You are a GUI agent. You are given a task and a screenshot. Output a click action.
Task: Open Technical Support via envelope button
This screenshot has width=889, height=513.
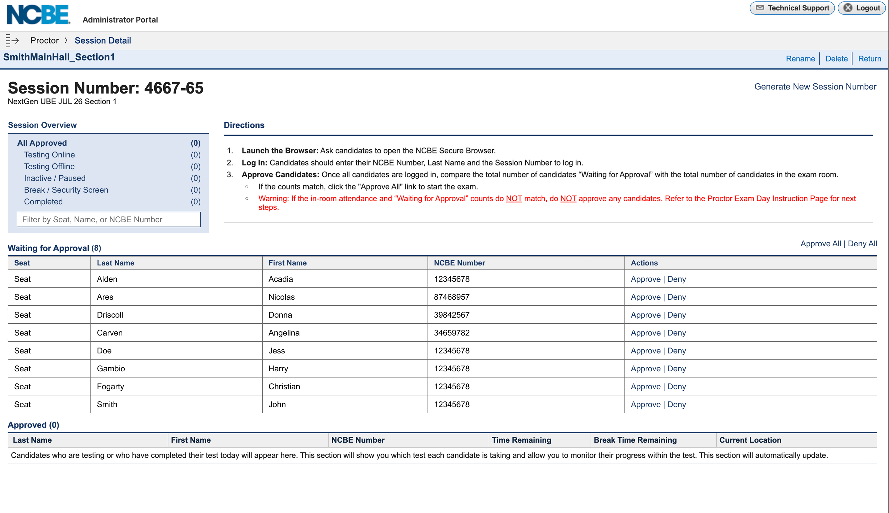point(792,8)
